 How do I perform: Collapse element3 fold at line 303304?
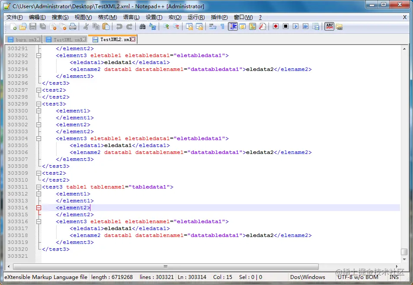tap(39, 138)
